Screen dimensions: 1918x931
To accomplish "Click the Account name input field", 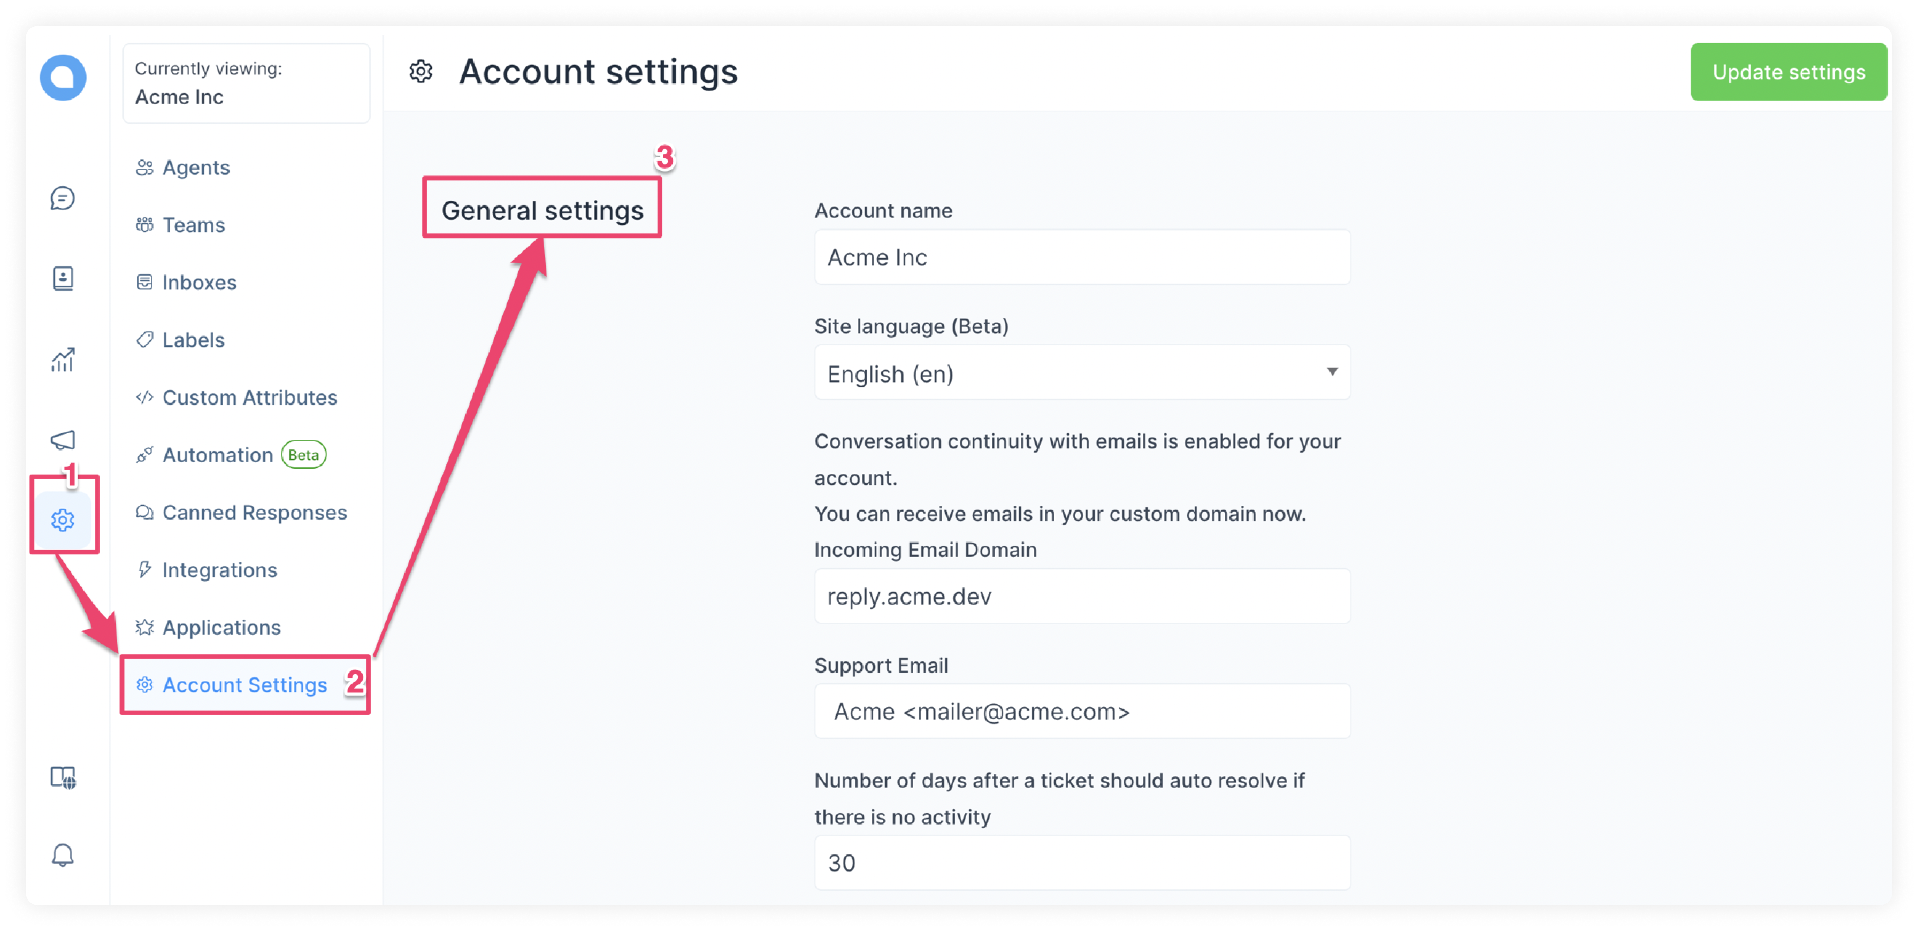I will pyautogui.click(x=1082, y=257).
